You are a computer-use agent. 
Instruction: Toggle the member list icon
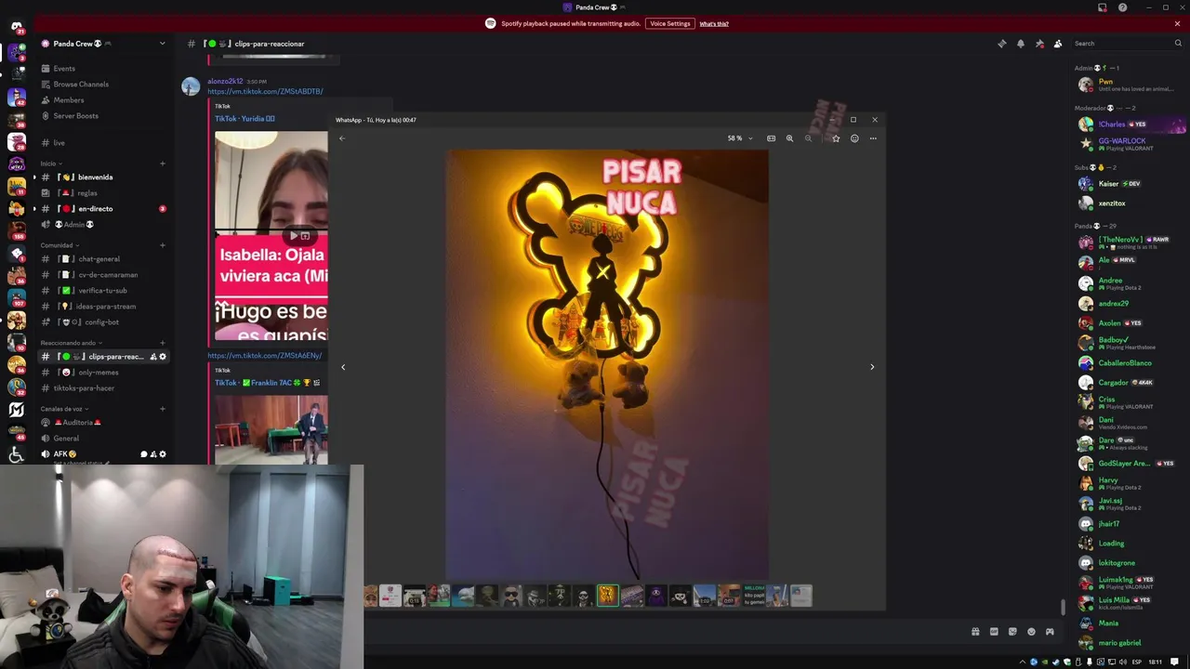click(1058, 44)
